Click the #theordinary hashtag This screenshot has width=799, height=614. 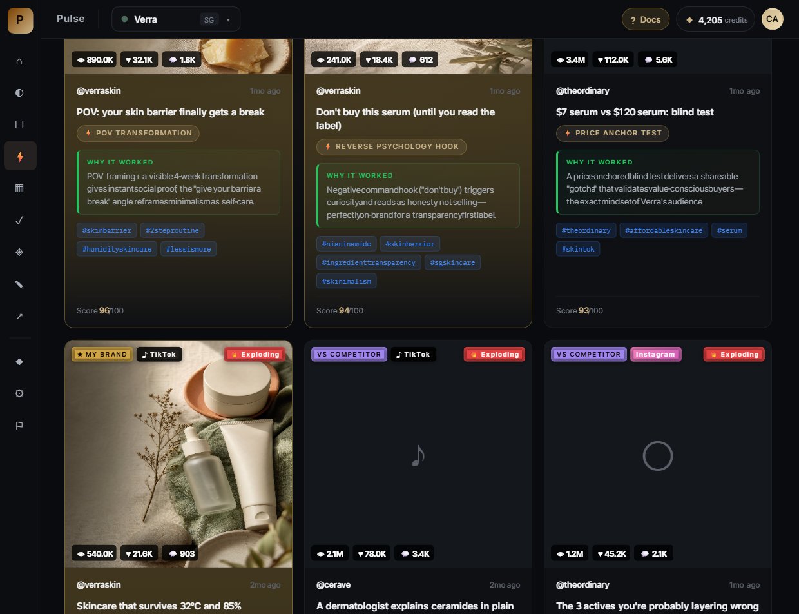tap(586, 230)
